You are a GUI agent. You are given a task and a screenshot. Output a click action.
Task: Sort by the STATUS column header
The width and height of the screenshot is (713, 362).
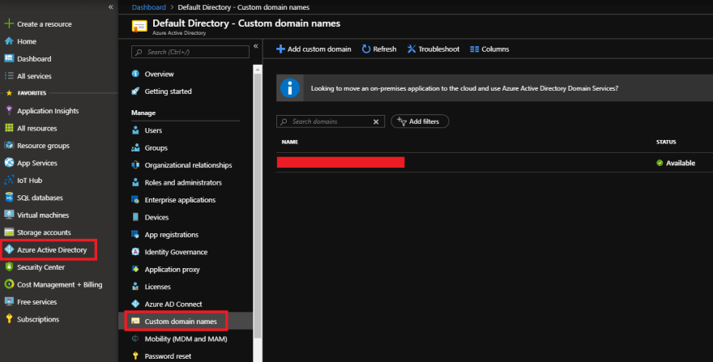coord(666,142)
